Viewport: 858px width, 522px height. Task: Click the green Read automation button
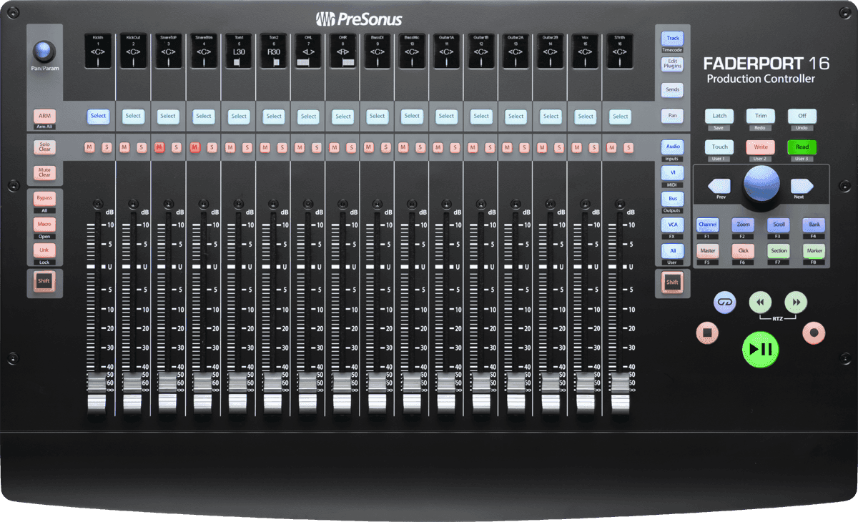[x=802, y=147]
